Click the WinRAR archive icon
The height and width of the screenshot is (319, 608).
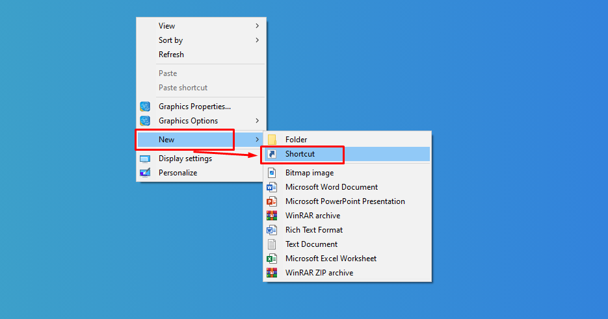[272, 216]
